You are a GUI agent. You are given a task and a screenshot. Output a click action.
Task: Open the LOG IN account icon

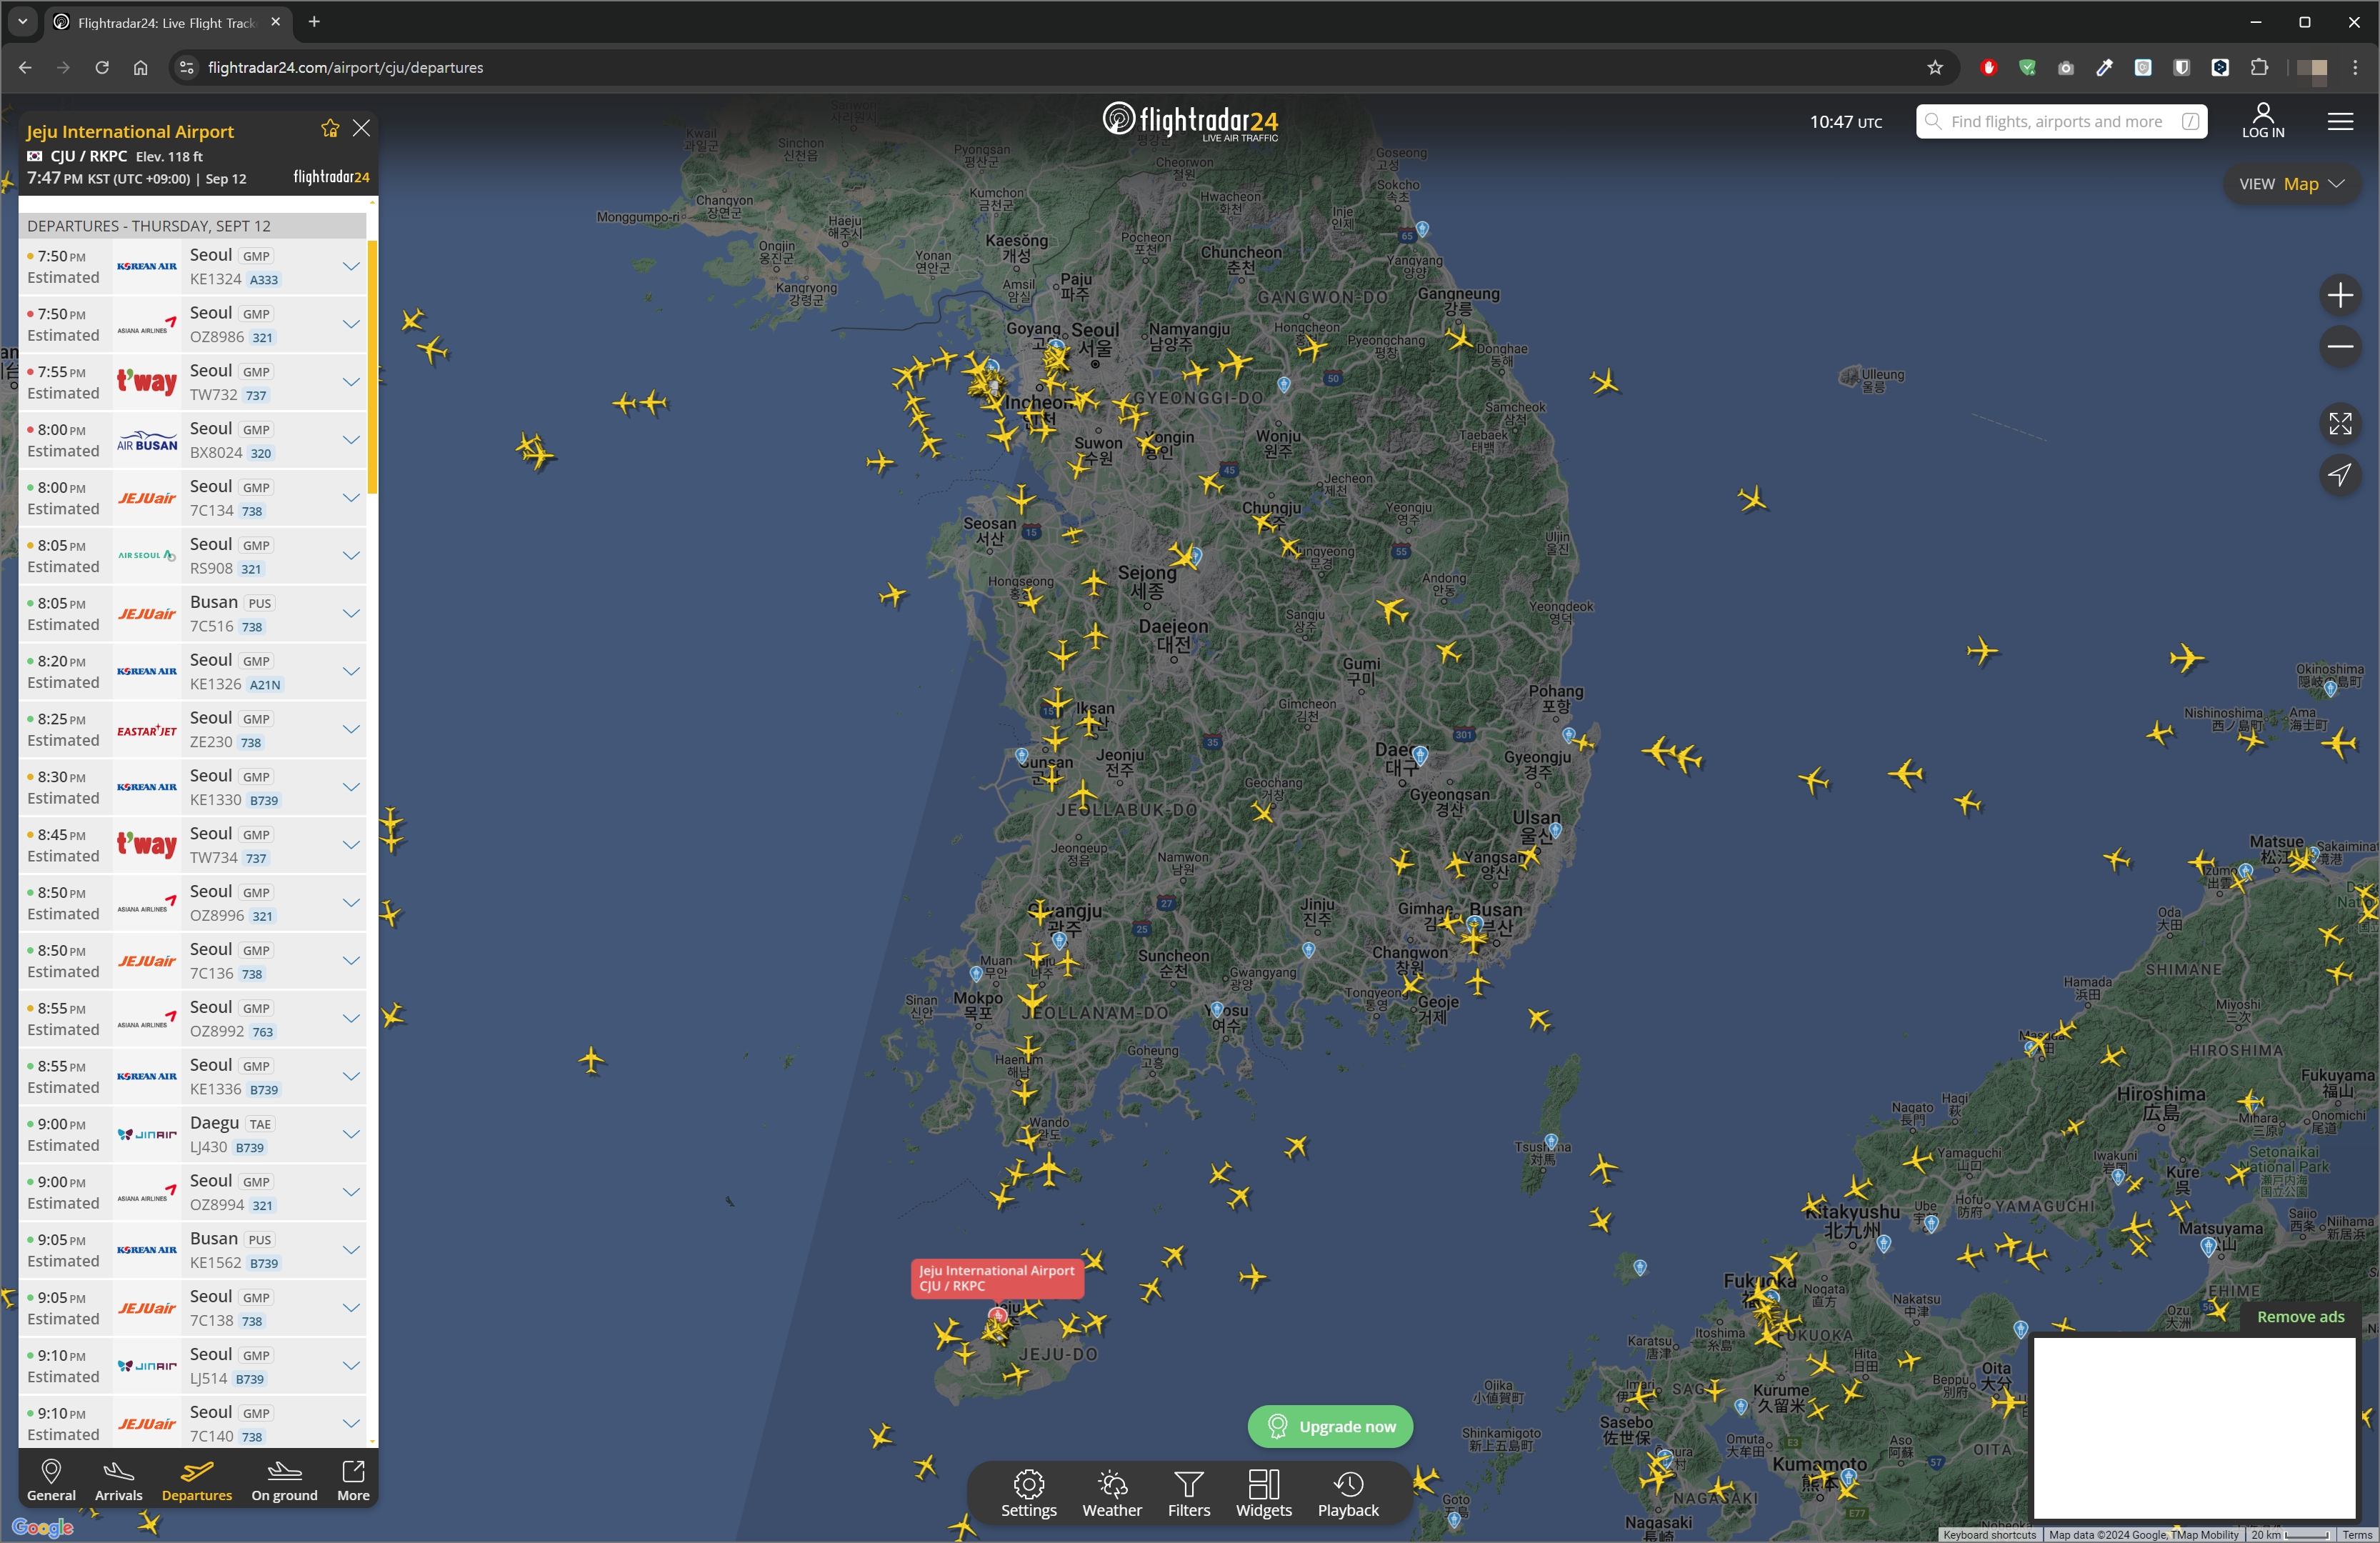[2262, 121]
